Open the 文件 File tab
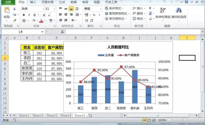Image resolution: width=205 pixels, height=125 pixels. point(8,2)
